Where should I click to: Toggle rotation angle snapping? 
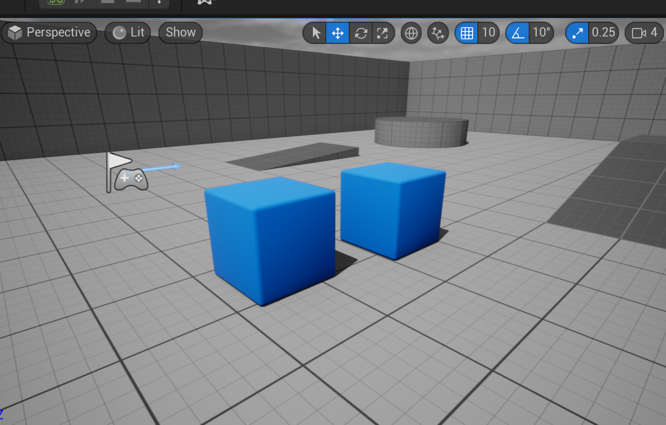click(x=518, y=33)
